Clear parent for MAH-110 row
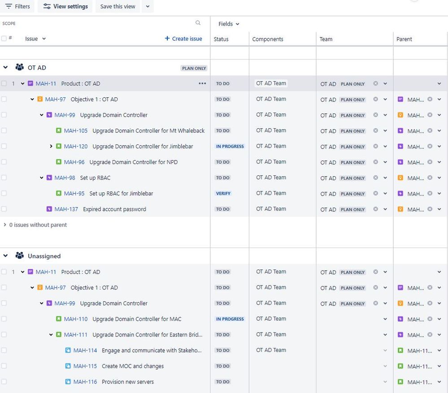 coord(430,319)
